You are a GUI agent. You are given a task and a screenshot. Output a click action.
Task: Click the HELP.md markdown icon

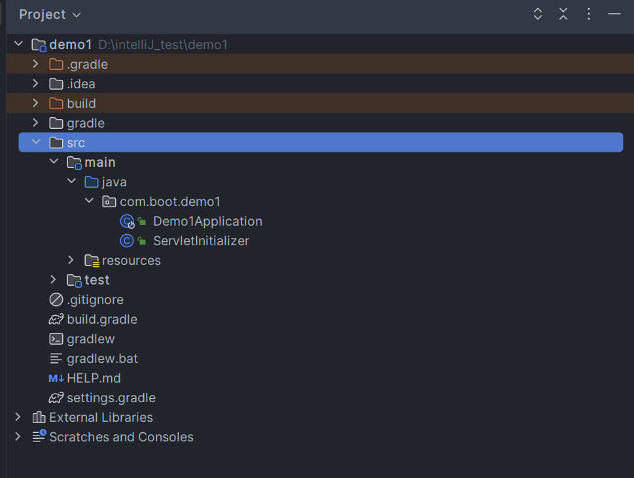[56, 378]
